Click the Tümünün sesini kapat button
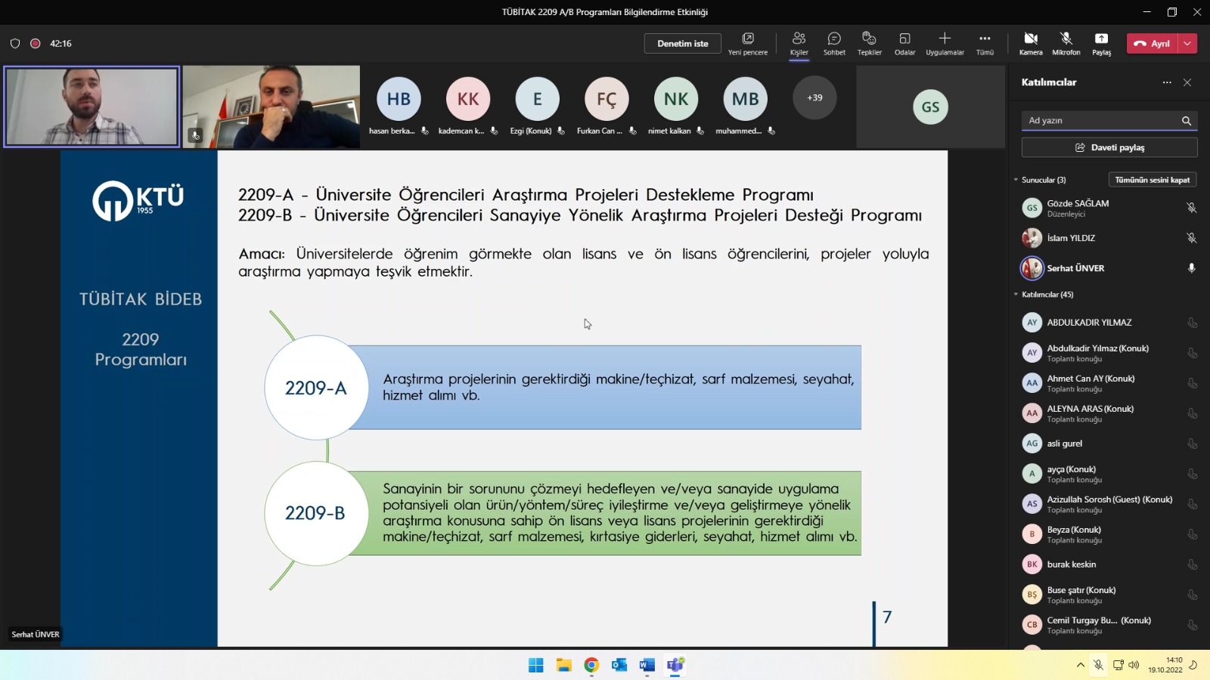 pyautogui.click(x=1152, y=180)
